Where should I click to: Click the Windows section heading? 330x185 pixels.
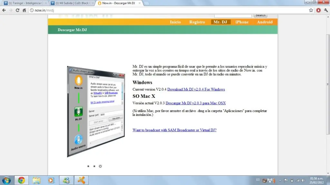pos(142,82)
